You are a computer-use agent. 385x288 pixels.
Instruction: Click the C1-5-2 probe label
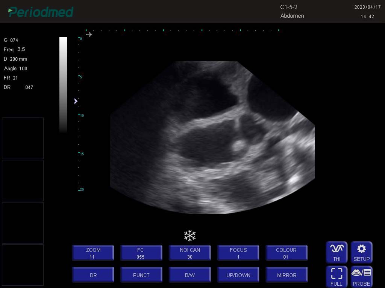(289, 7)
